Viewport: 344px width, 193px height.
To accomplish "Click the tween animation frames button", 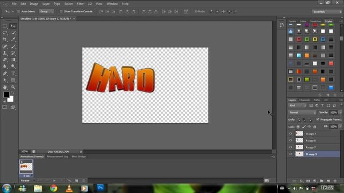I will pos(69,181).
